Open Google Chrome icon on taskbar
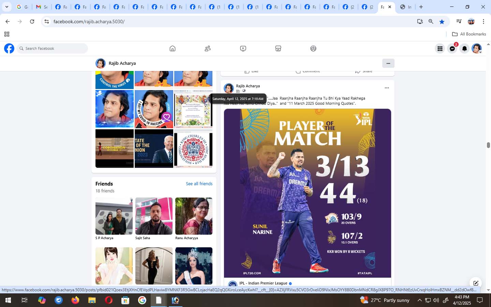The width and height of the screenshot is (491, 307). pos(142,300)
